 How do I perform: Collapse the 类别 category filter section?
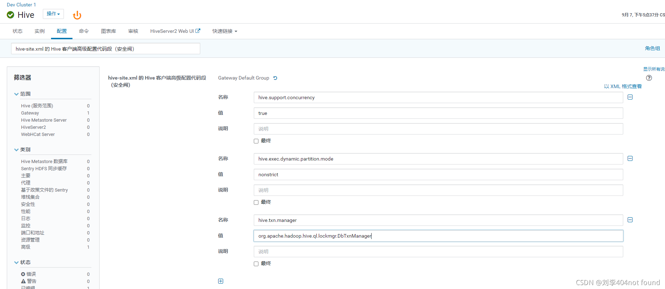pos(22,149)
